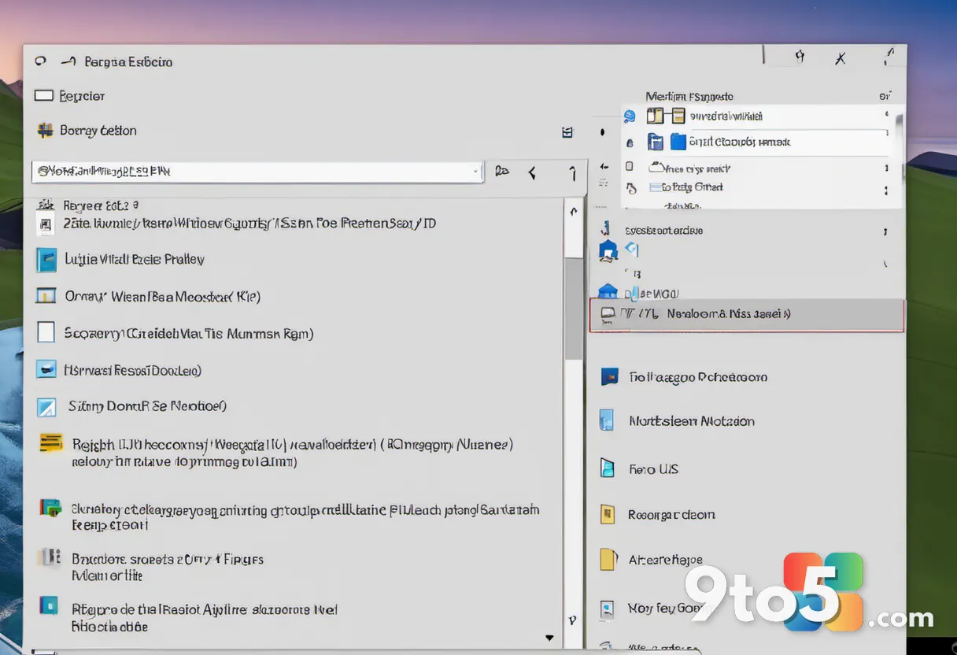Click the down arrow at the list's bottom

(549, 638)
